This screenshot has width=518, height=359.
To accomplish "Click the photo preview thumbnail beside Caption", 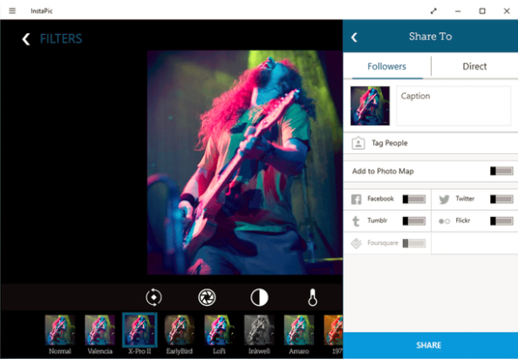I will point(370,106).
